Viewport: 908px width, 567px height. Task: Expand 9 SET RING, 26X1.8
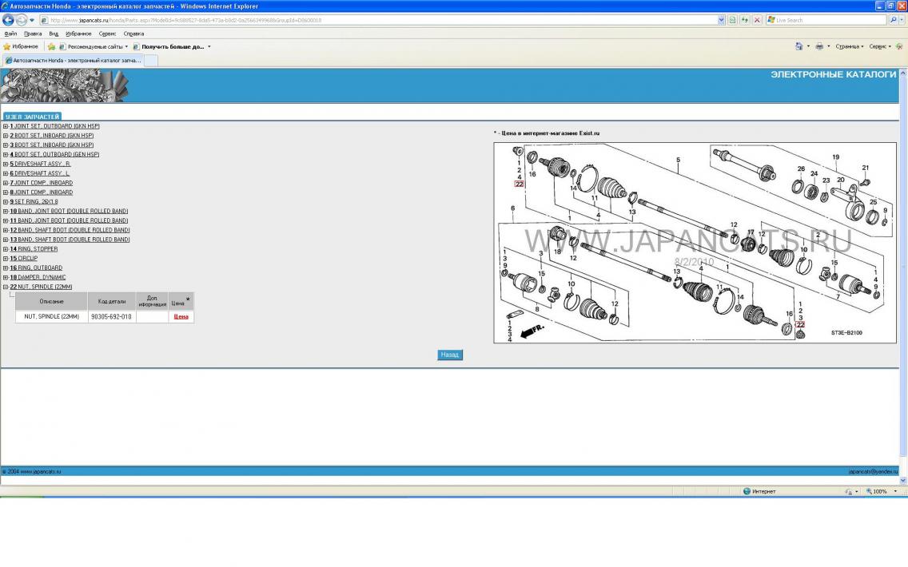pos(6,202)
